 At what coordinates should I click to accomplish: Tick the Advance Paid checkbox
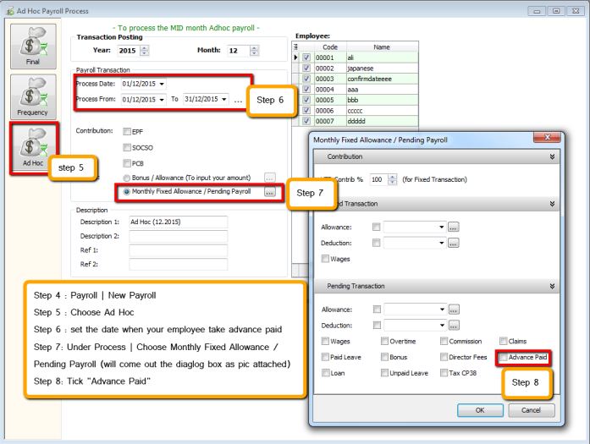504,357
